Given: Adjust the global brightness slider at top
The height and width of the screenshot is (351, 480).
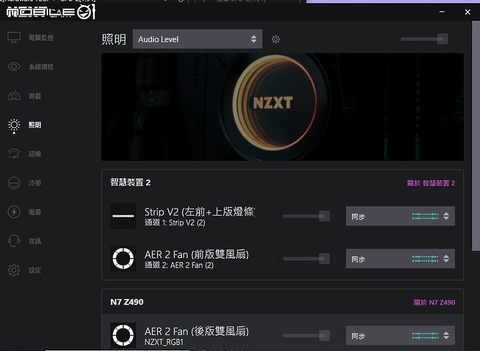Looking at the screenshot, I should click(x=424, y=39).
